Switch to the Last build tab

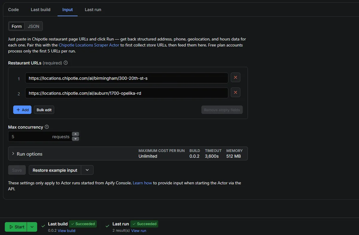point(40,10)
